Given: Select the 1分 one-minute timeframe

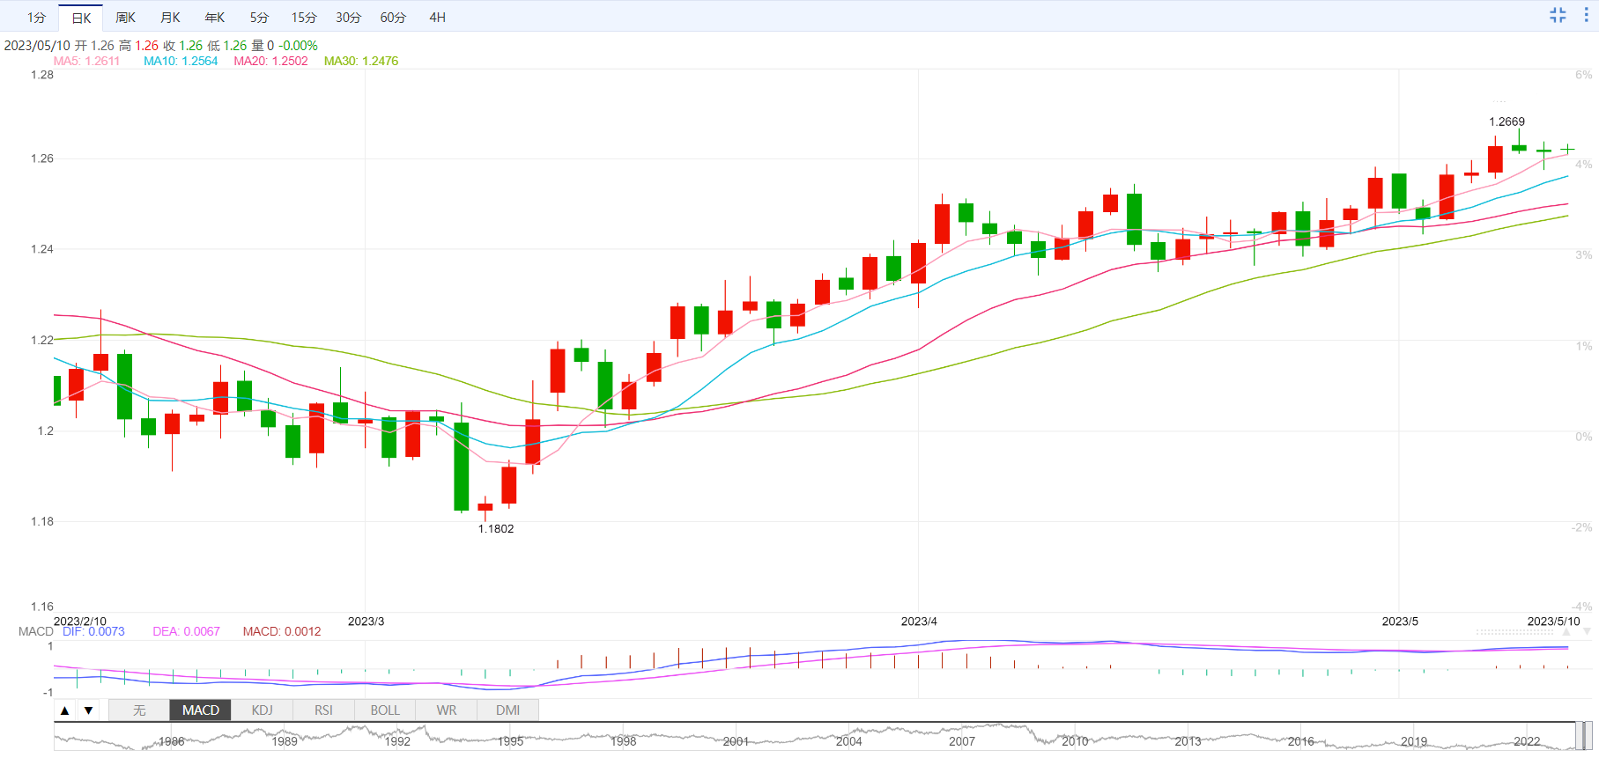Looking at the screenshot, I should [x=36, y=18].
